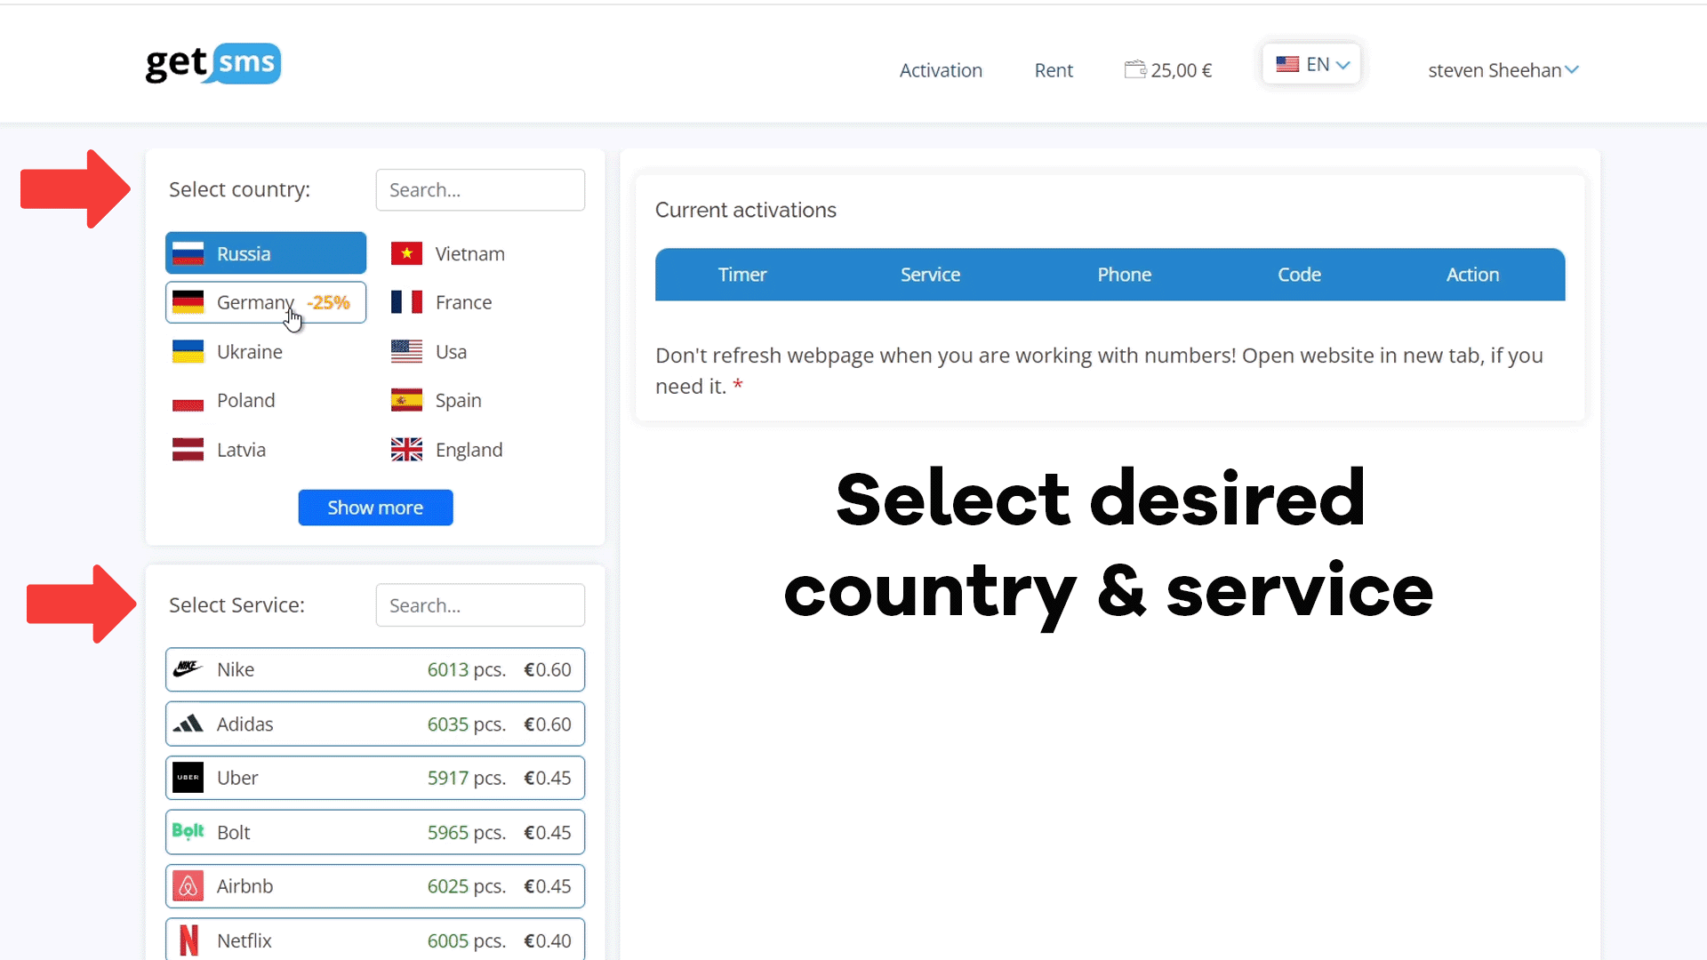Click the France flag icon
The height and width of the screenshot is (960, 1707).
pos(406,302)
